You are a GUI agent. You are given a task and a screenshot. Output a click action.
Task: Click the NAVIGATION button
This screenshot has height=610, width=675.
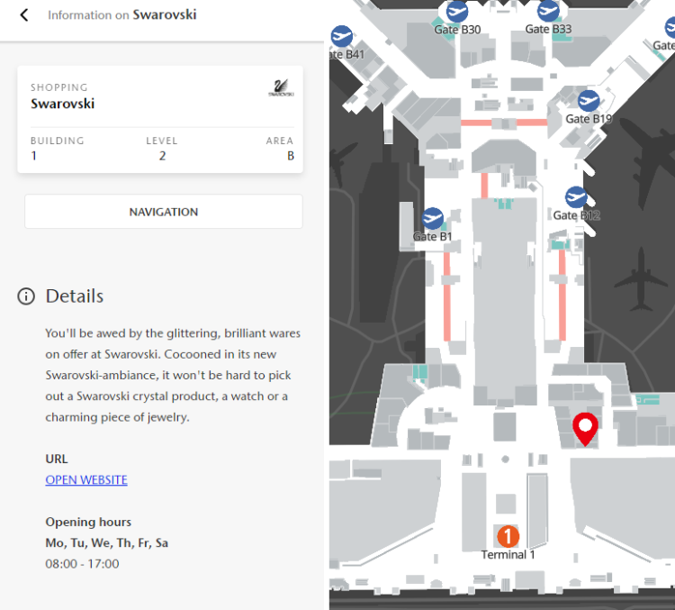point(164,212)
